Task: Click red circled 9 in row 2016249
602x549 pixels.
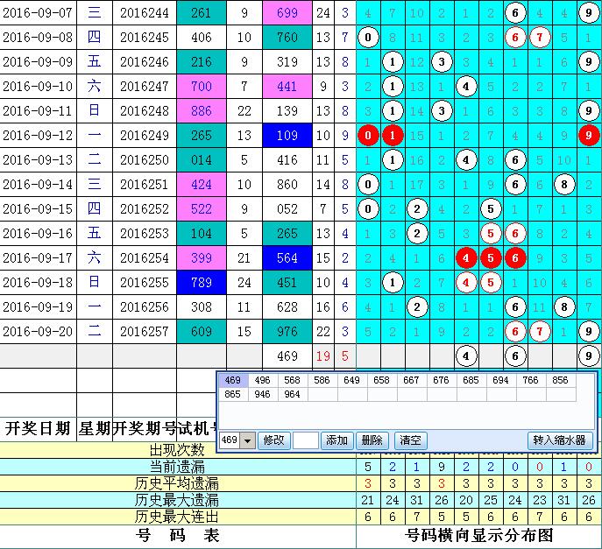Action: pos(589,136)
